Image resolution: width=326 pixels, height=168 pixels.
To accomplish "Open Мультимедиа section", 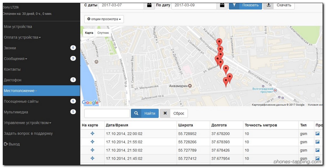I will 16,112.
